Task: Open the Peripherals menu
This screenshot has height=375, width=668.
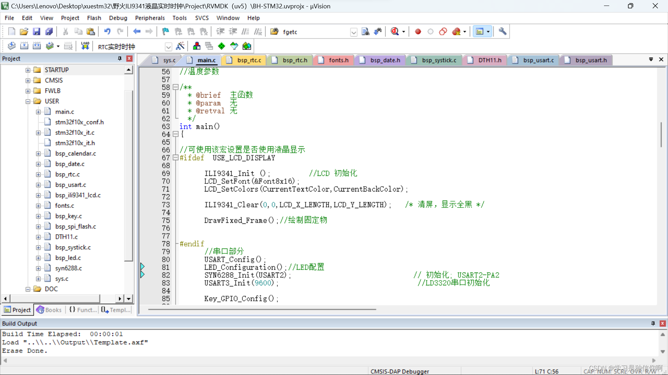Action: (x=150, y=18)
